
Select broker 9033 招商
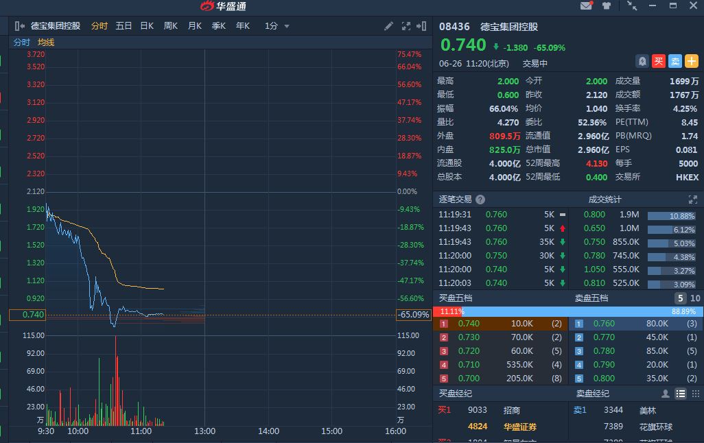point(494,410)
